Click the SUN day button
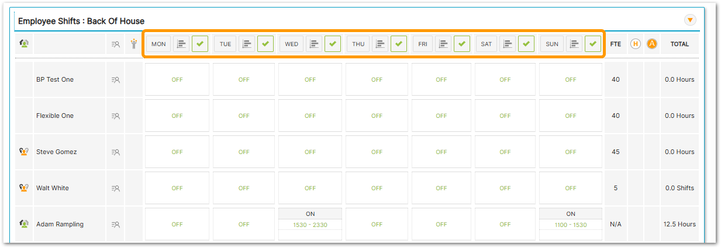 pyautogui.click(x=551, y=44)
